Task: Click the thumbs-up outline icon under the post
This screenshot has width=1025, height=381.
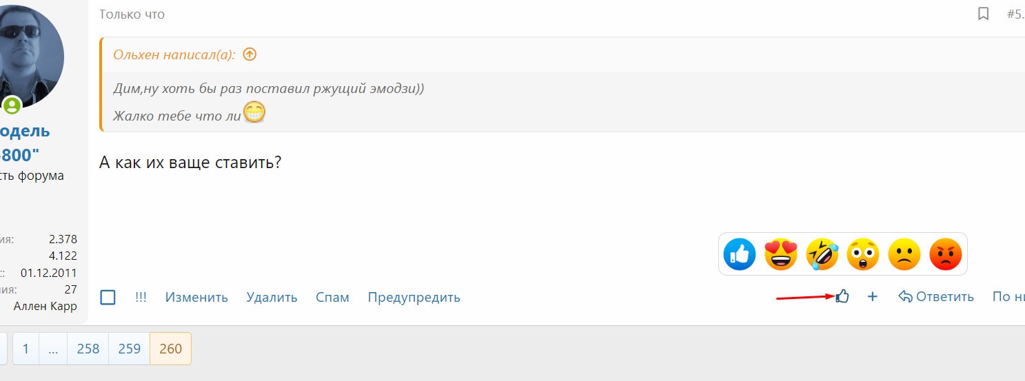Action: click(x=842, y=297)
